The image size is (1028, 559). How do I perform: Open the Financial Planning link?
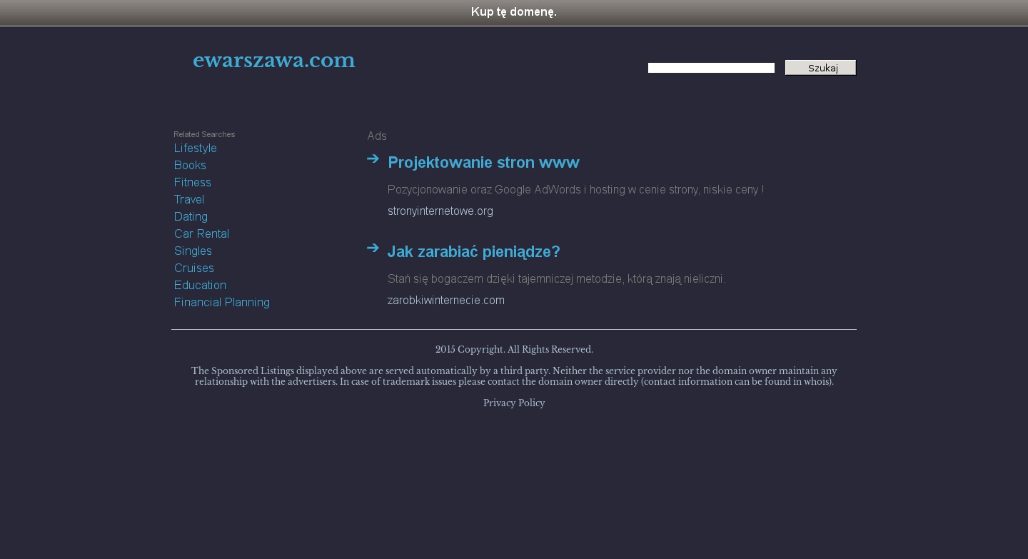point(222,303)
